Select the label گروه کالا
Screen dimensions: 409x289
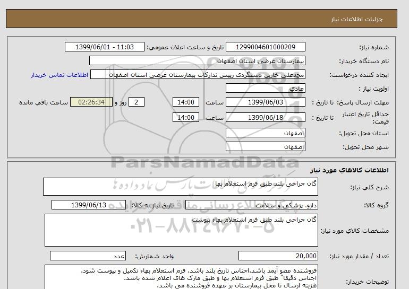pos(377,205)
